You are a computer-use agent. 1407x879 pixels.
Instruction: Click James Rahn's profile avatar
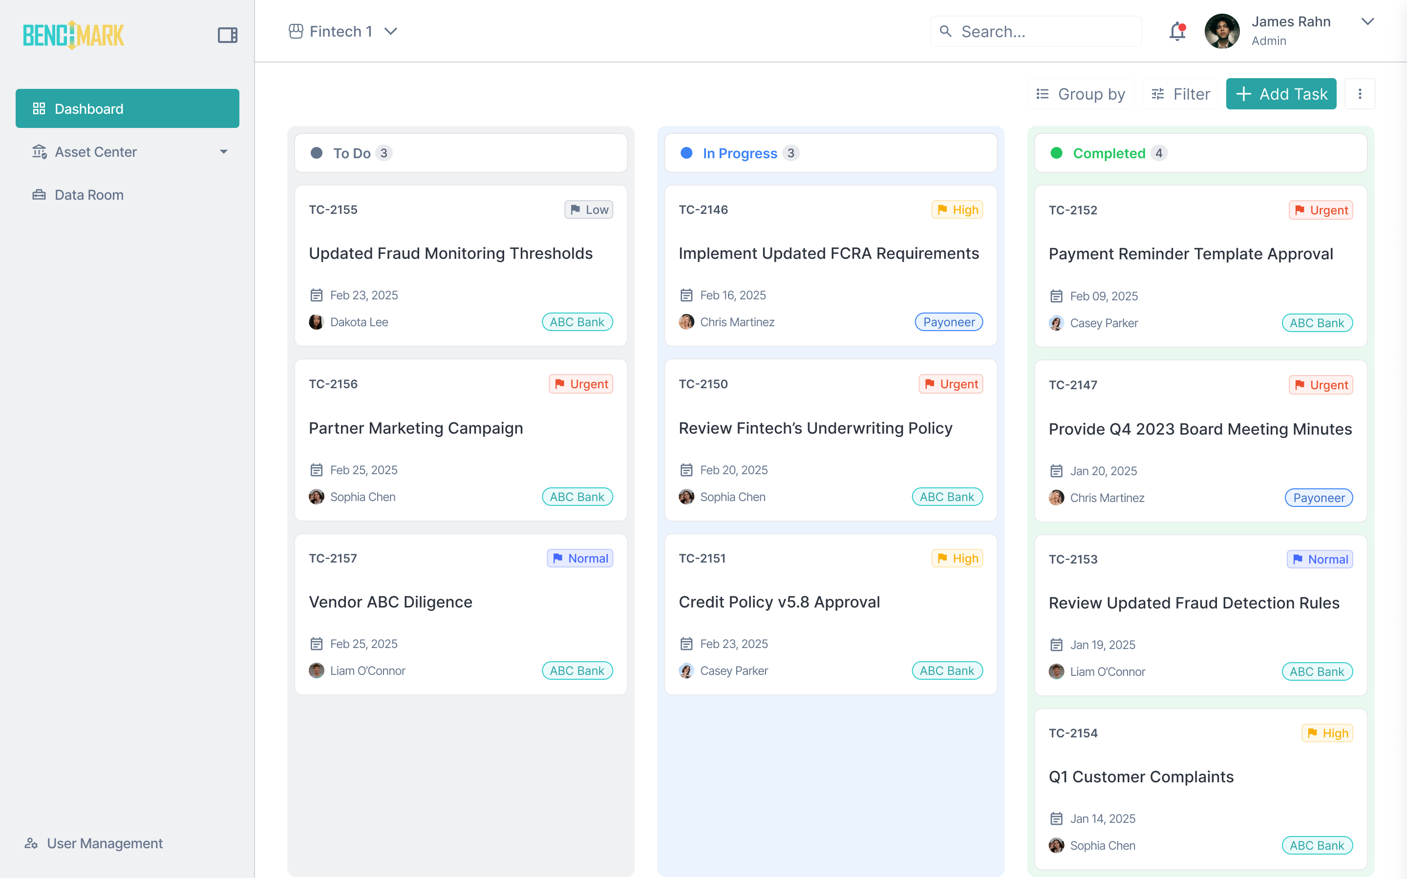(x=1221, y=31)
